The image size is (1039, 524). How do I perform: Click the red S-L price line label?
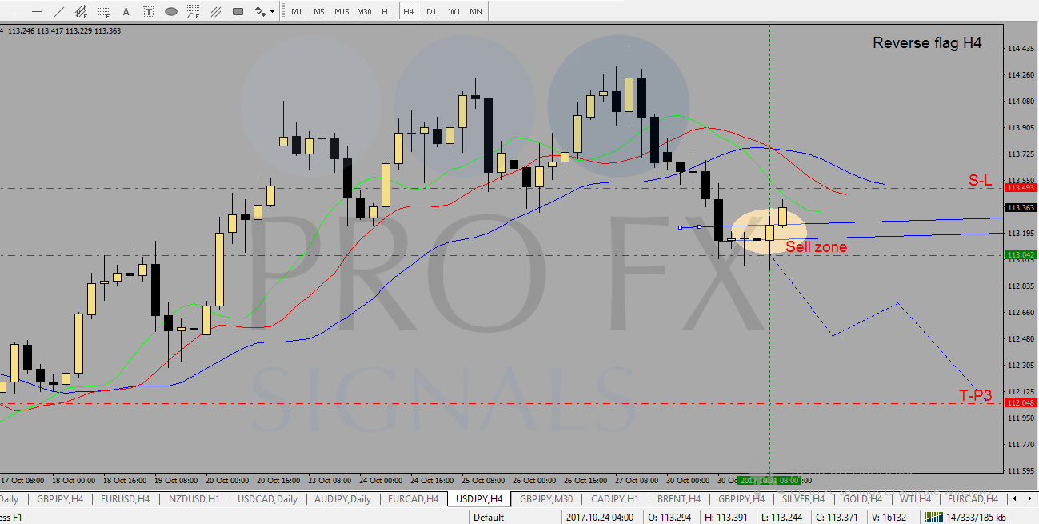980,181
